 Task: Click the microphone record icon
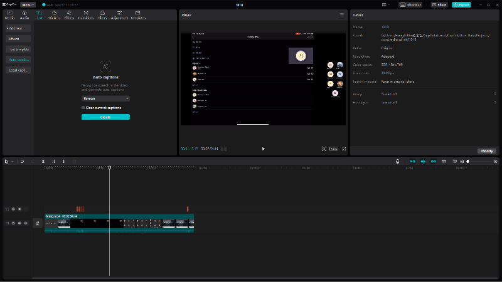[397, 162]
